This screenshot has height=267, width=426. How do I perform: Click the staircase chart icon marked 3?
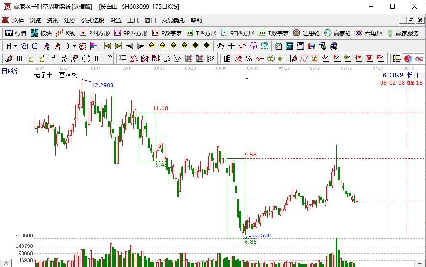pos(45,46)
